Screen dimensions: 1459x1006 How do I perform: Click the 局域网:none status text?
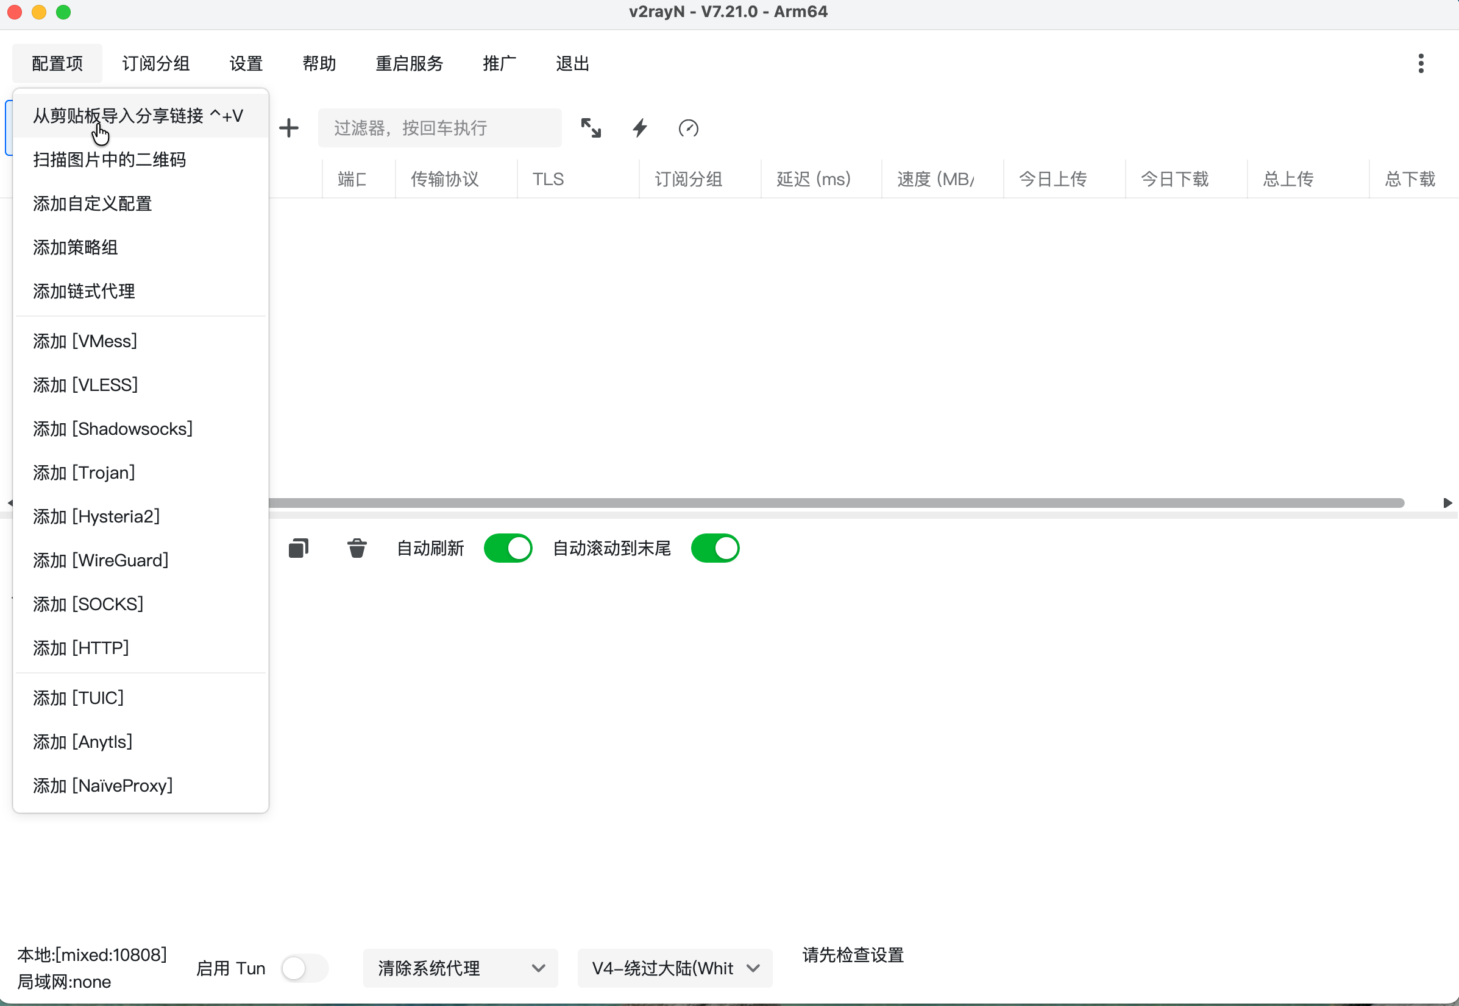(x=65, y=982)
